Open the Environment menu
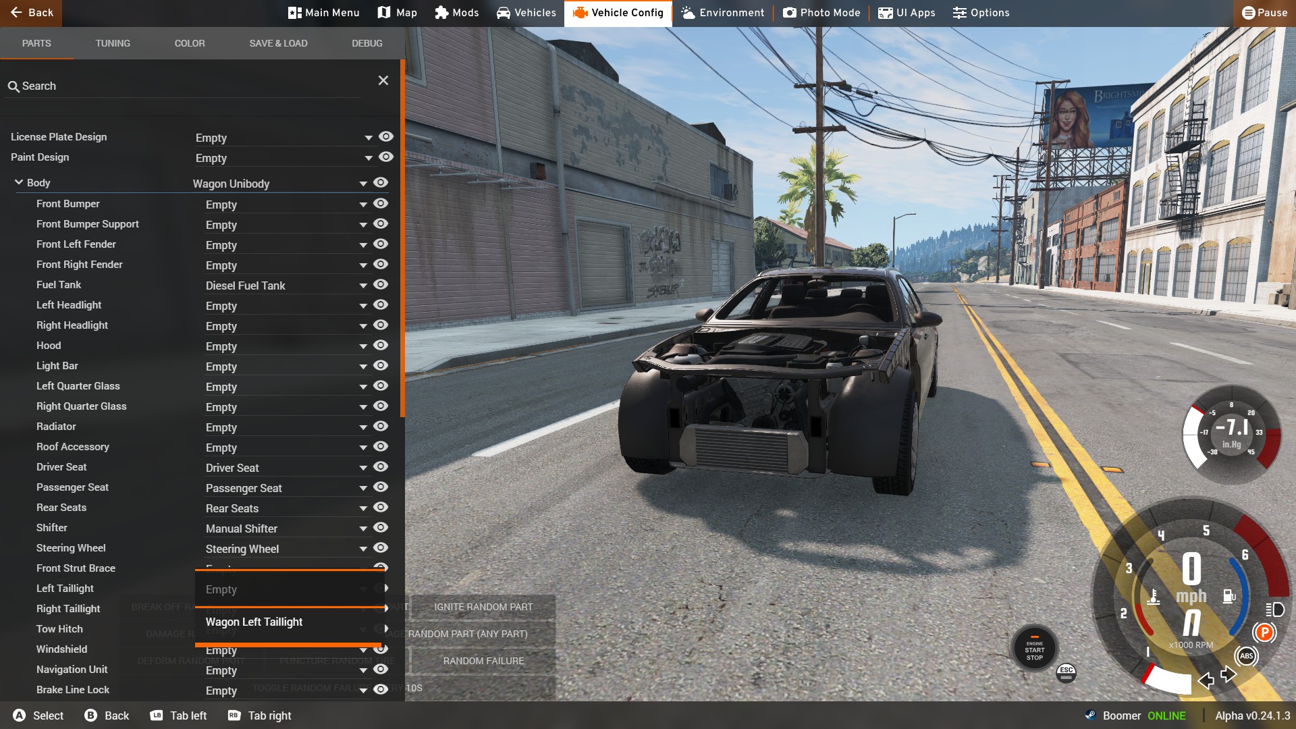Viewport: 1296px width, 729px height. (722, 13)
